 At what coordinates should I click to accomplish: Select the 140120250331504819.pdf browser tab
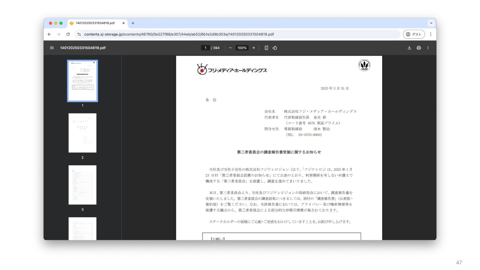(x=97, y=23)
